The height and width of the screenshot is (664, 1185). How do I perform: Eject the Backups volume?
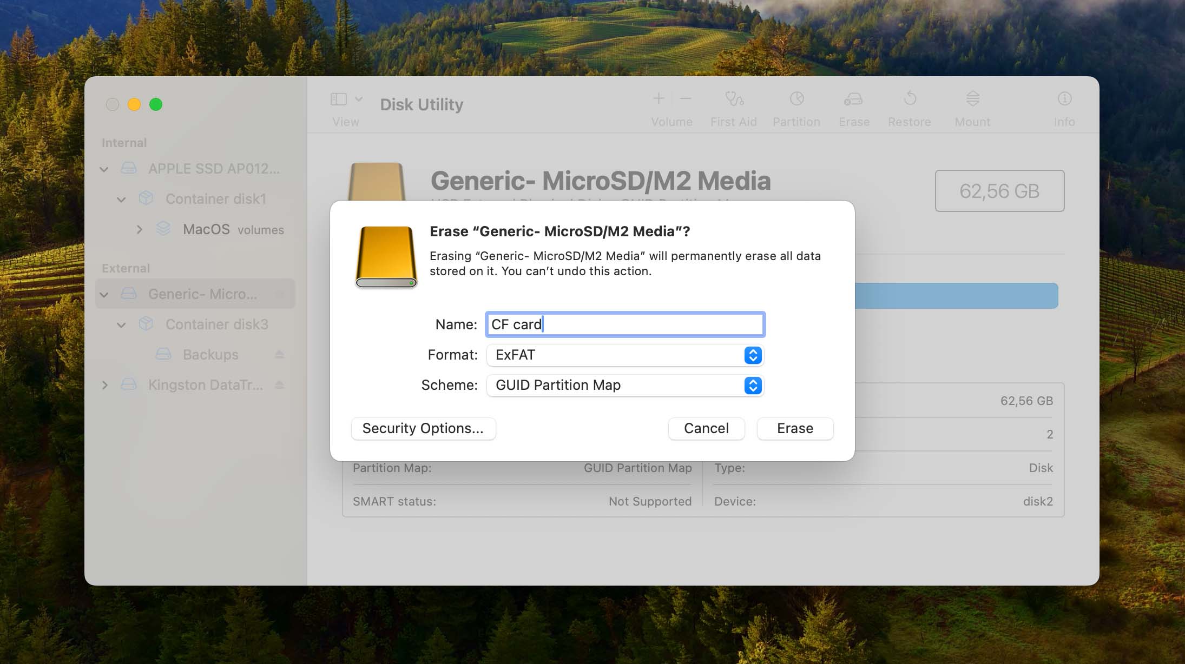[279, 355]
